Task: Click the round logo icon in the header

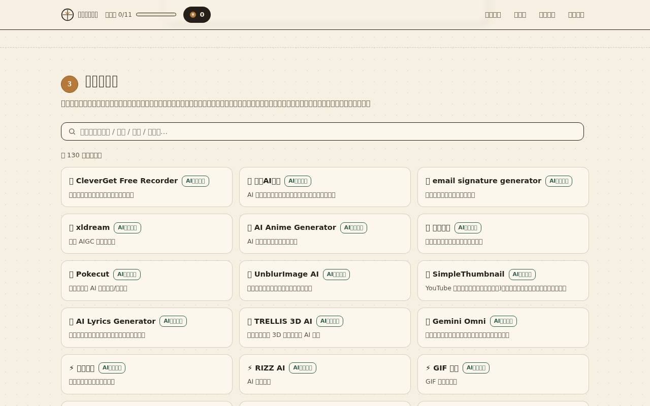Action: (x=68, y=15)
